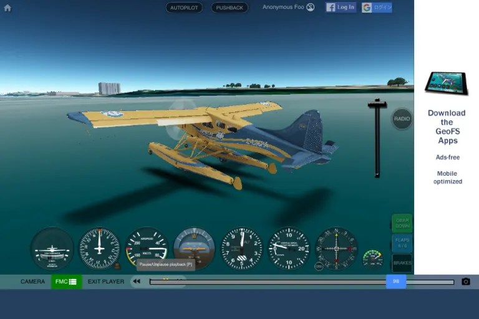
Task: Click the playback progress bar track
Action: pyautogui.click(x=302, y=282)
